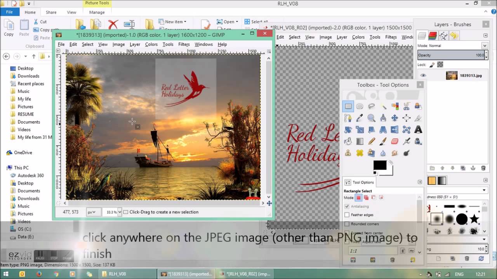Select the Eraser tool
The height and width of the screenshot is (279, 497).
pyautogui.click(x=395, y=141)
